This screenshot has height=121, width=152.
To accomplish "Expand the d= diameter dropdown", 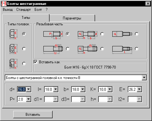I will click(29, 89).
